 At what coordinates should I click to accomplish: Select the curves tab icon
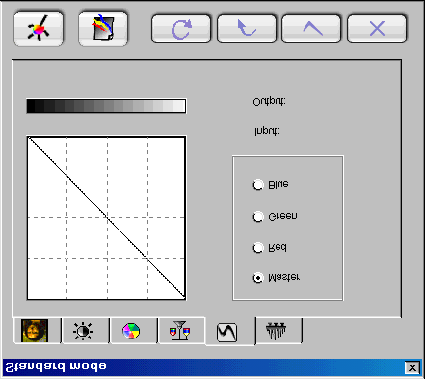(x=227, y=332)
